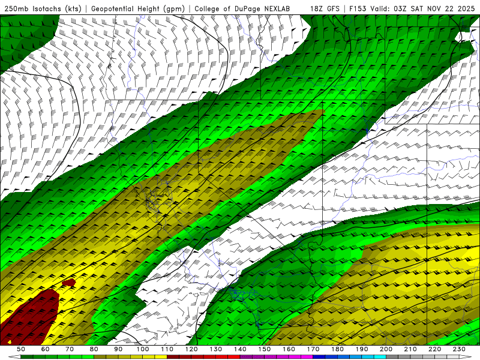The image size is (480, 360).
Task: Click the 80 label on the color scale
Action: [94, 349]
